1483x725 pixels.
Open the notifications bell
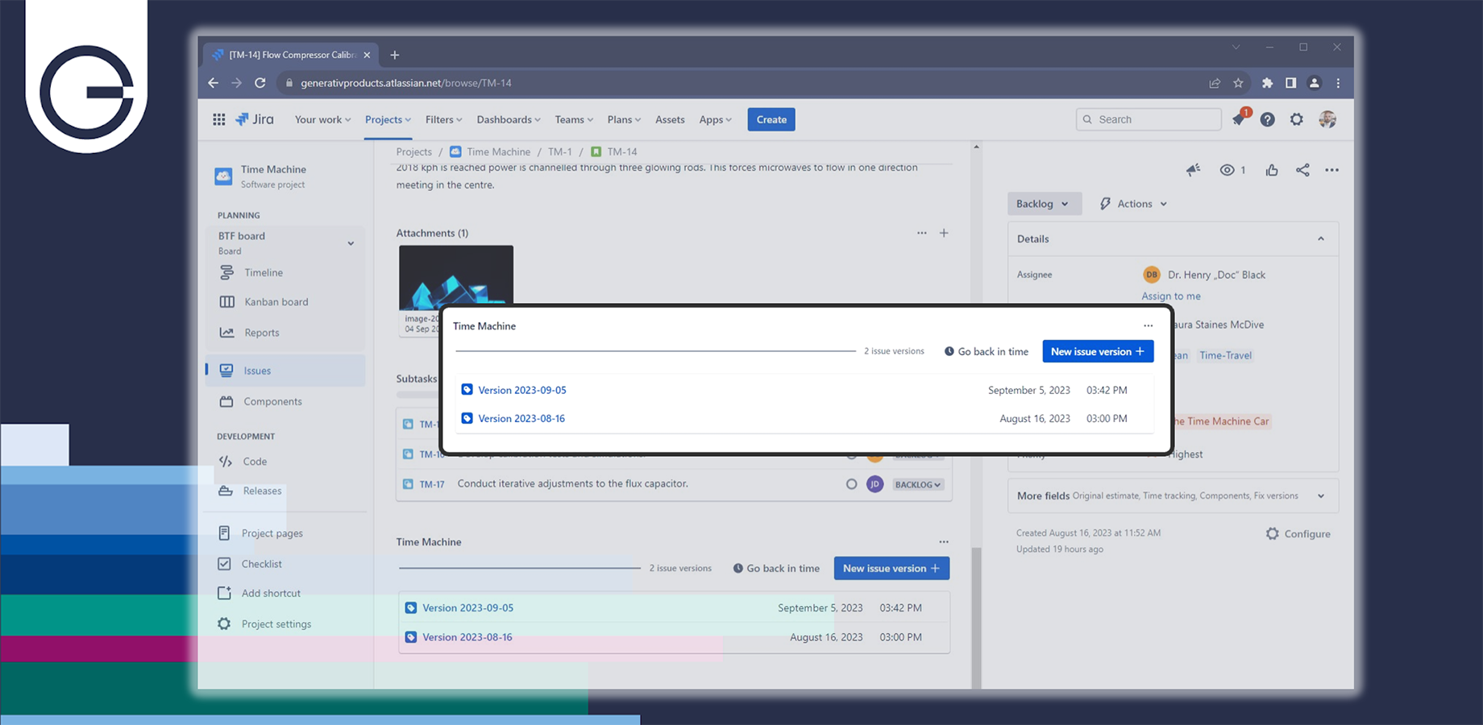click(x=1239, y=120)
